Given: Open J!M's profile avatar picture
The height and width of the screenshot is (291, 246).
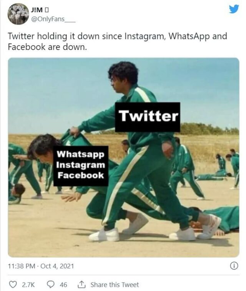Looking at the screenshot, I should [18, 14].
